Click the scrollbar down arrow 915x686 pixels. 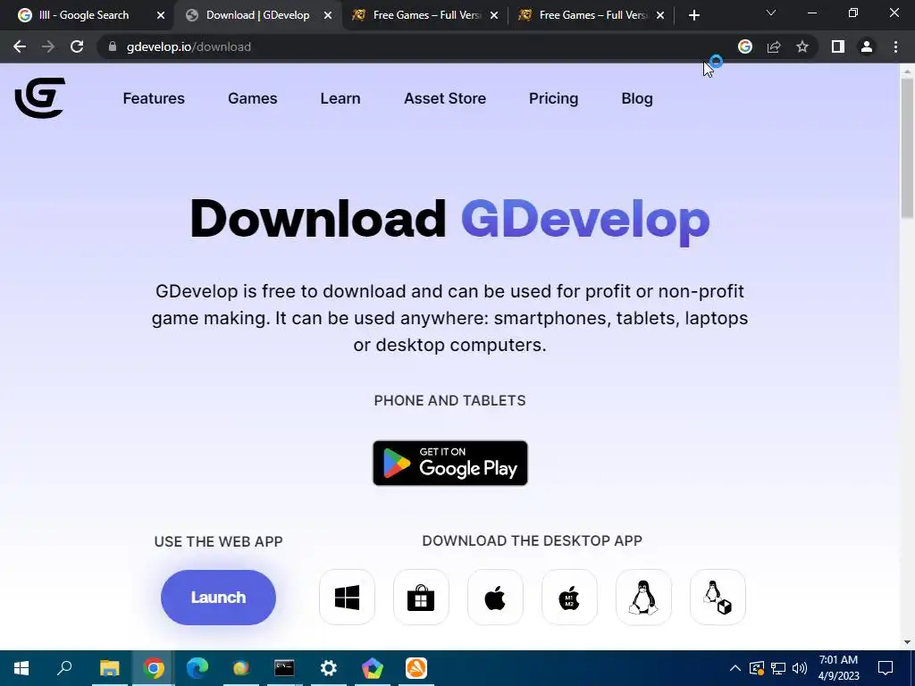click(x=908, y=642)
